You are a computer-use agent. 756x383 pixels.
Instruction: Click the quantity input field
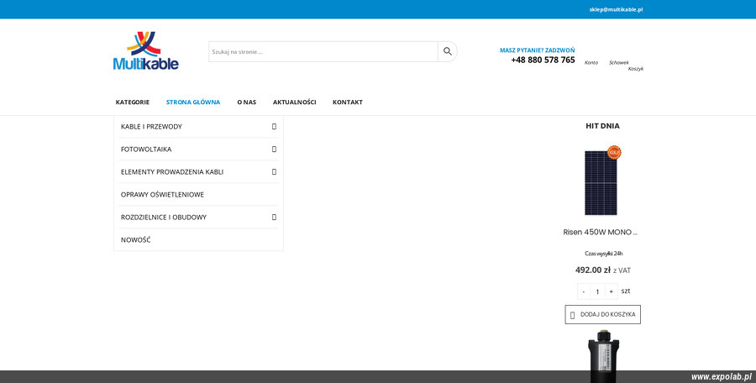pyautogui.click(x=597, y=291)
